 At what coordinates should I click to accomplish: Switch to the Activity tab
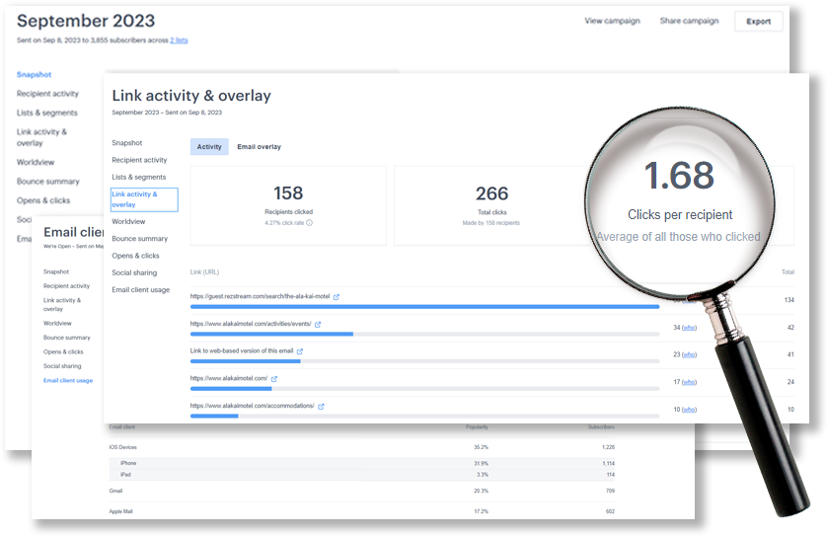pyautogui.click(x=209, y=147)
